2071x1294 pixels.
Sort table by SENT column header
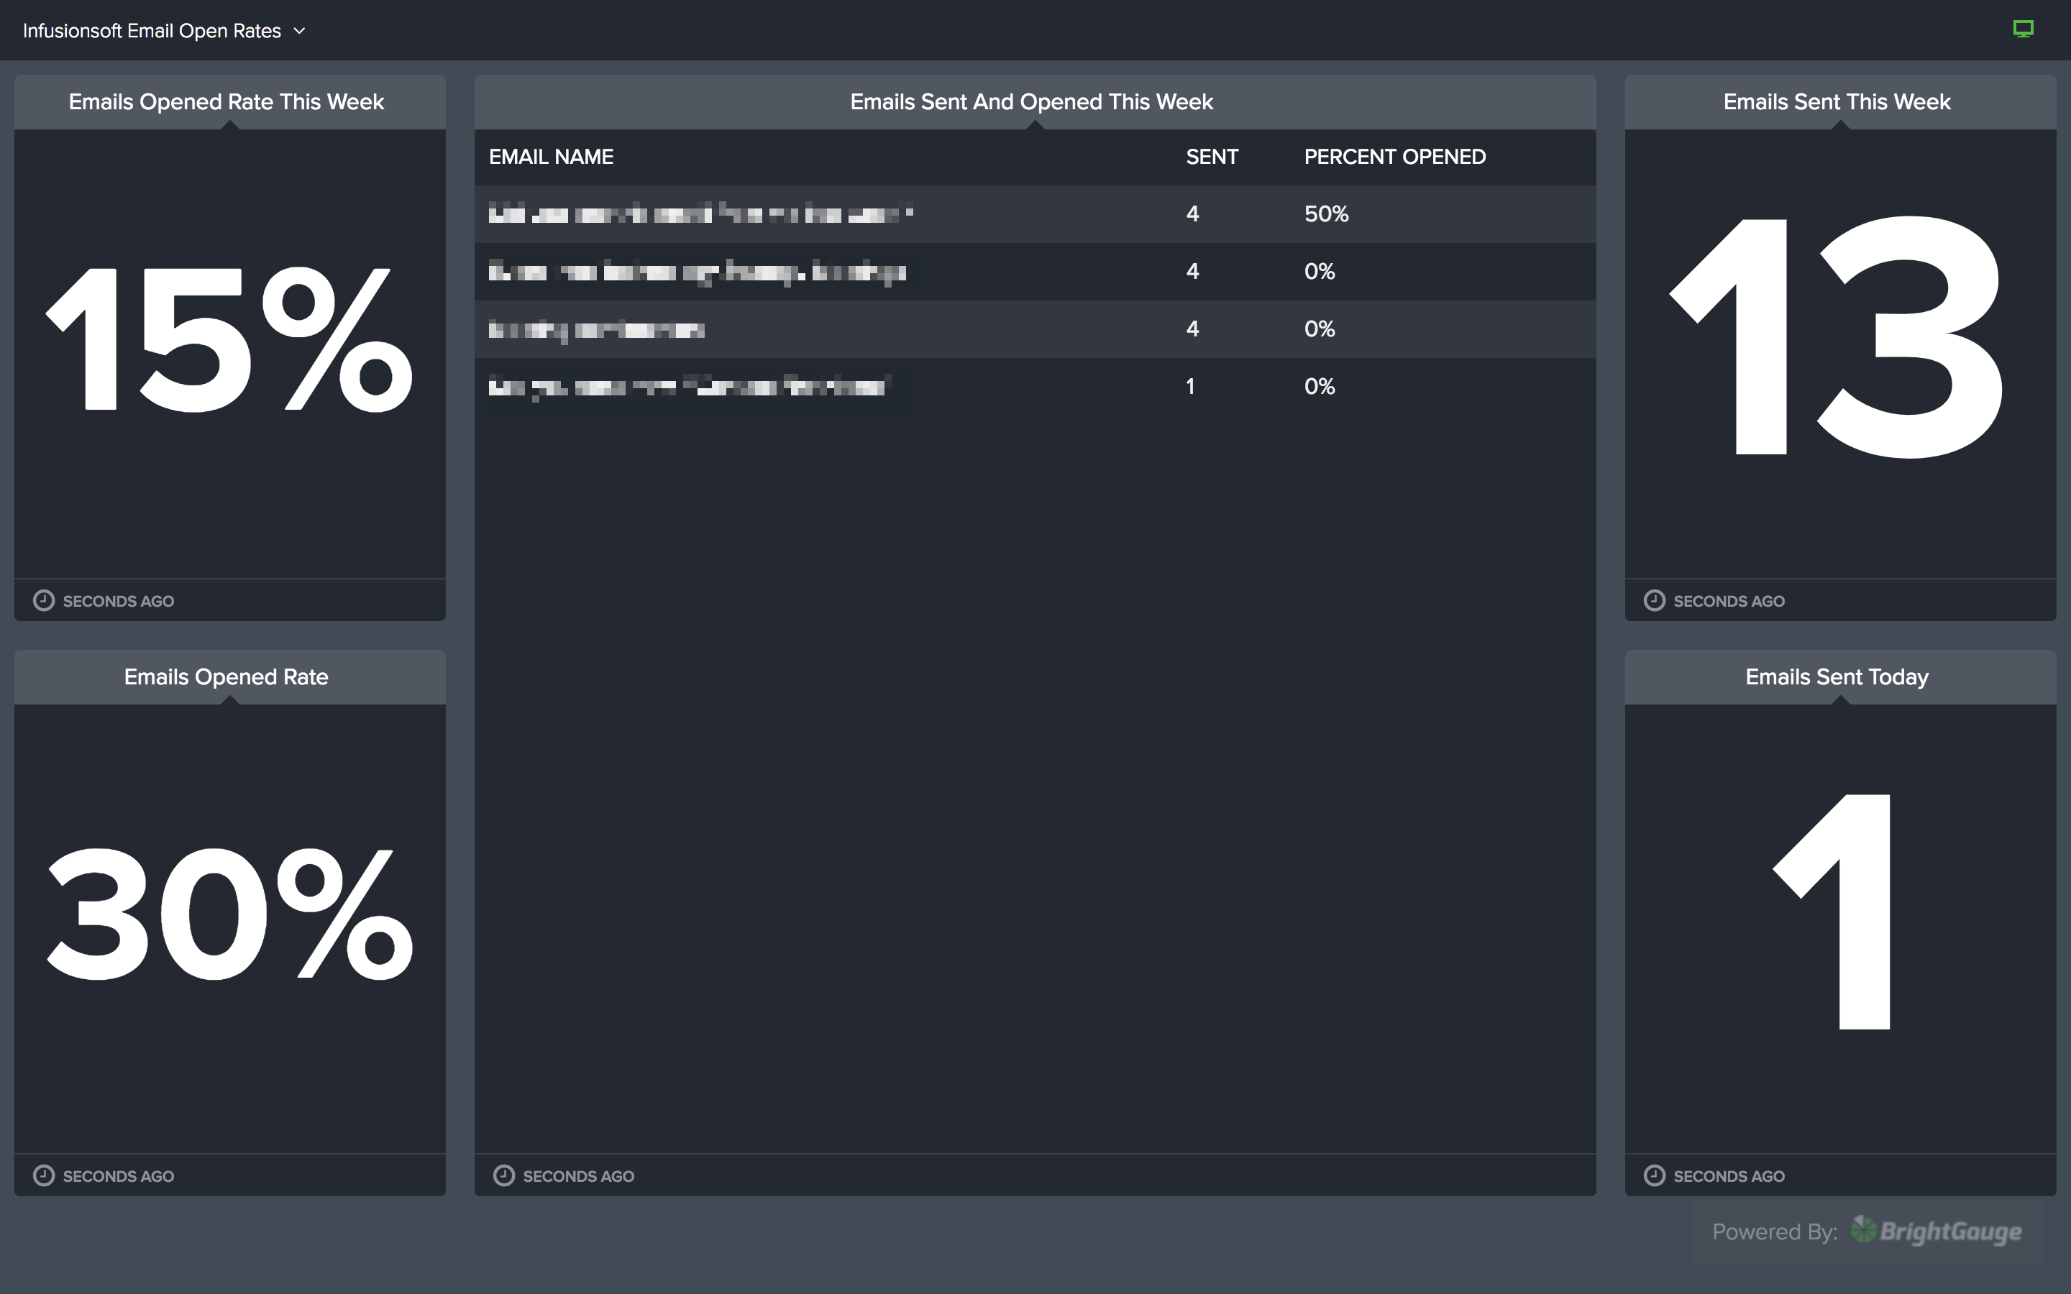click(1212, 157)
